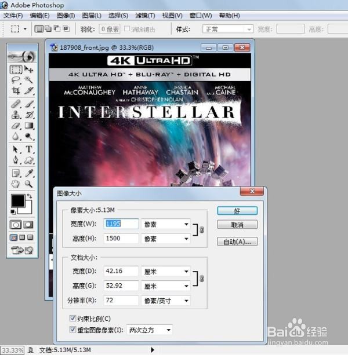
Task: Select Full Screen mode
Action: coord(30,237)
